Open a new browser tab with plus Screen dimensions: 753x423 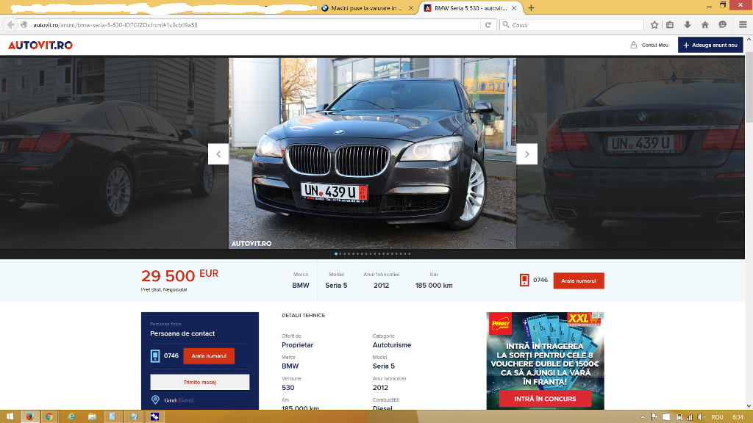tap(531, 8)
